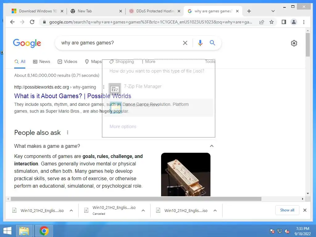Viewport: 316px width, 237px height.
Task: Open the side panel icon
Action: (x=284, y=22)
